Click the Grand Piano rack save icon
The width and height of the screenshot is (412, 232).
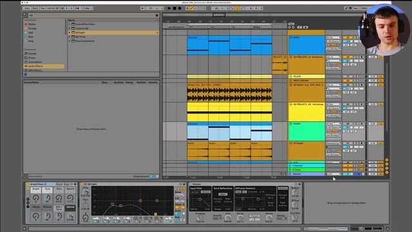[x=75, y=184]
